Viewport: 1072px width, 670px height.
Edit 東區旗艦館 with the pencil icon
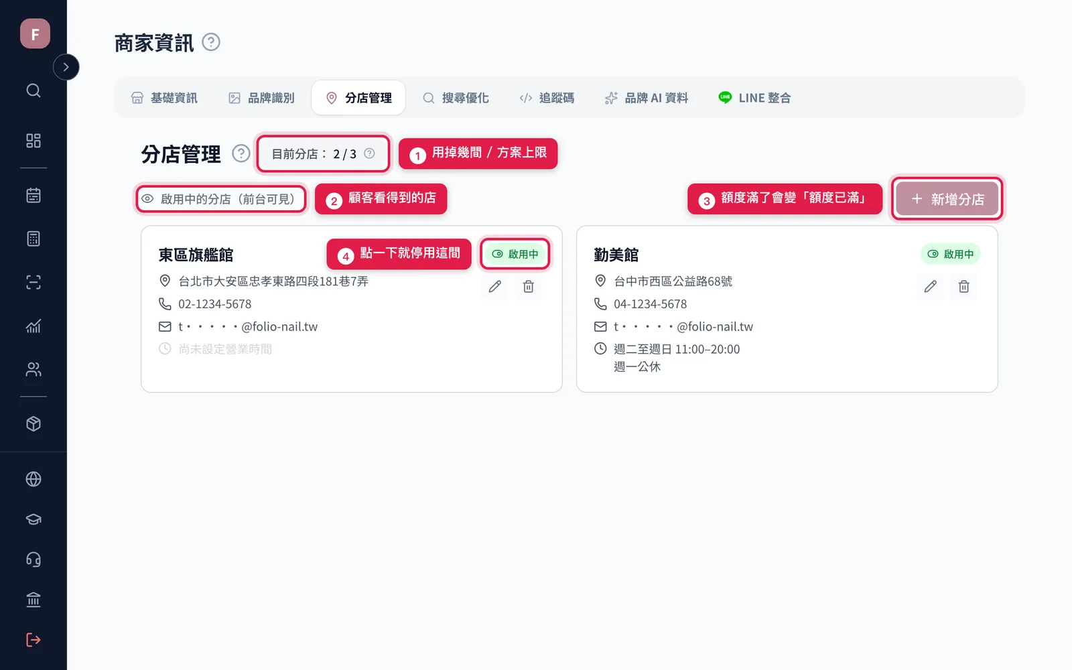[495, 287]
